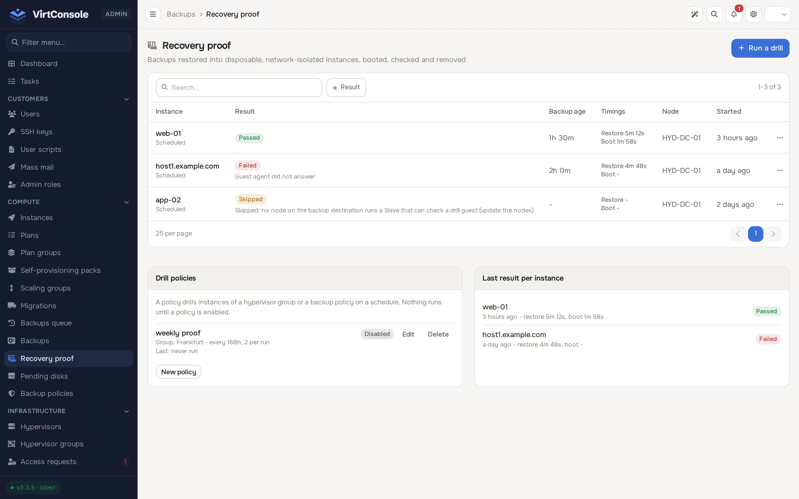The image size is (799, 499).
Task: Open SSH keys in the sidebar
Action: [x=69, y=132]
